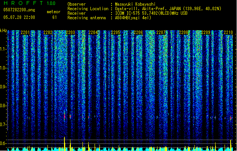Click the meteor count value 61

(55, 17)
